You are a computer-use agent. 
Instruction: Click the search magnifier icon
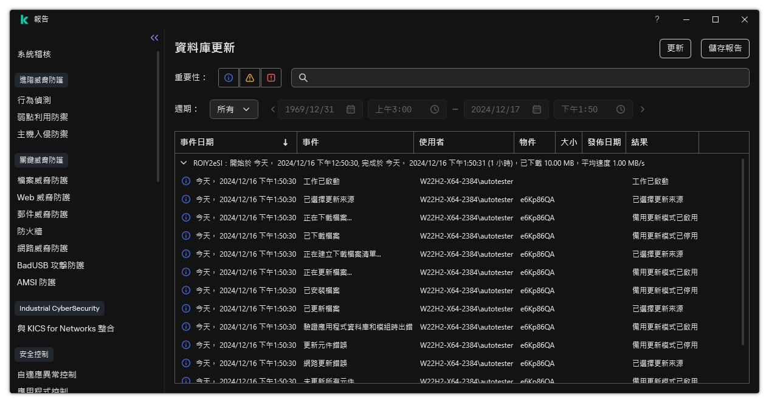[303, 78]
